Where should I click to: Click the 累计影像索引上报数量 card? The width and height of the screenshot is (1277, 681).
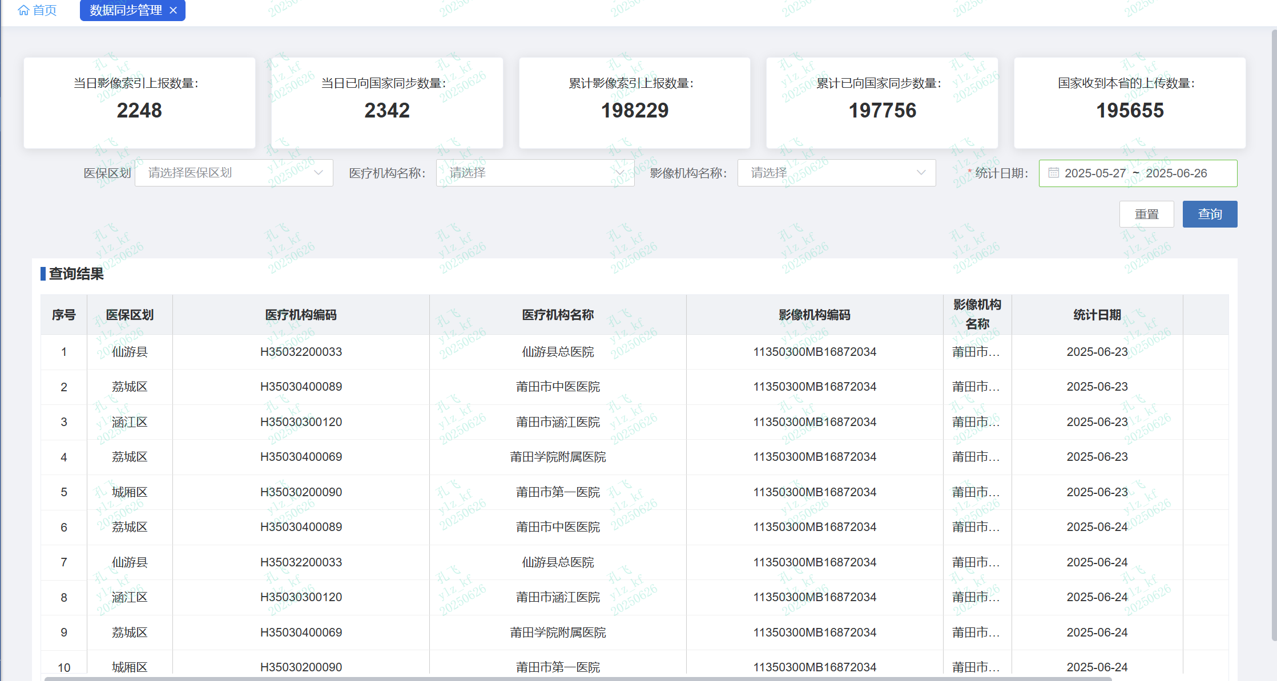(x=634, y=103)
